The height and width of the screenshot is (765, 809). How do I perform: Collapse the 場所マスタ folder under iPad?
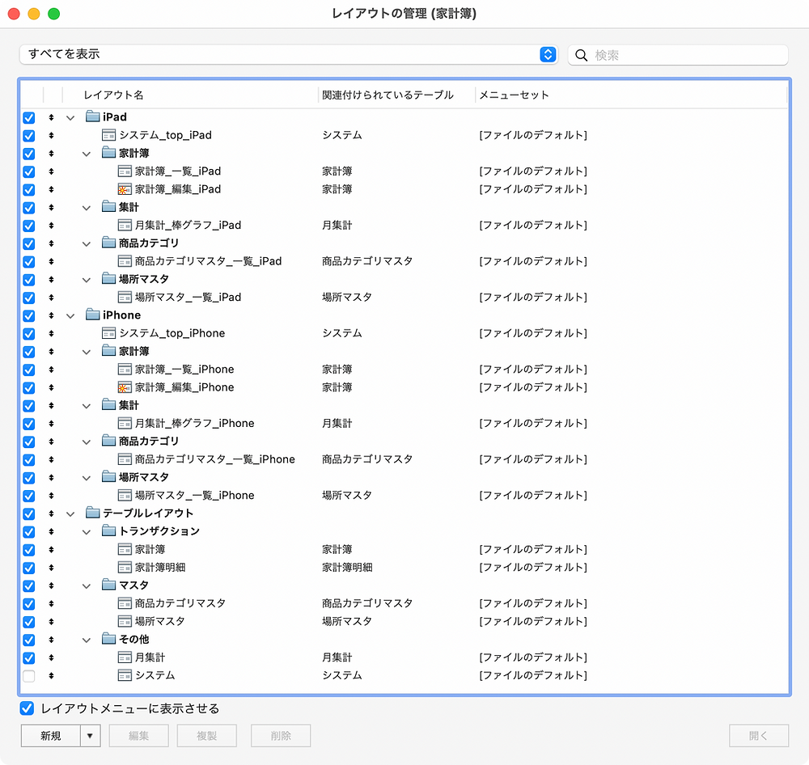(87, 280)
